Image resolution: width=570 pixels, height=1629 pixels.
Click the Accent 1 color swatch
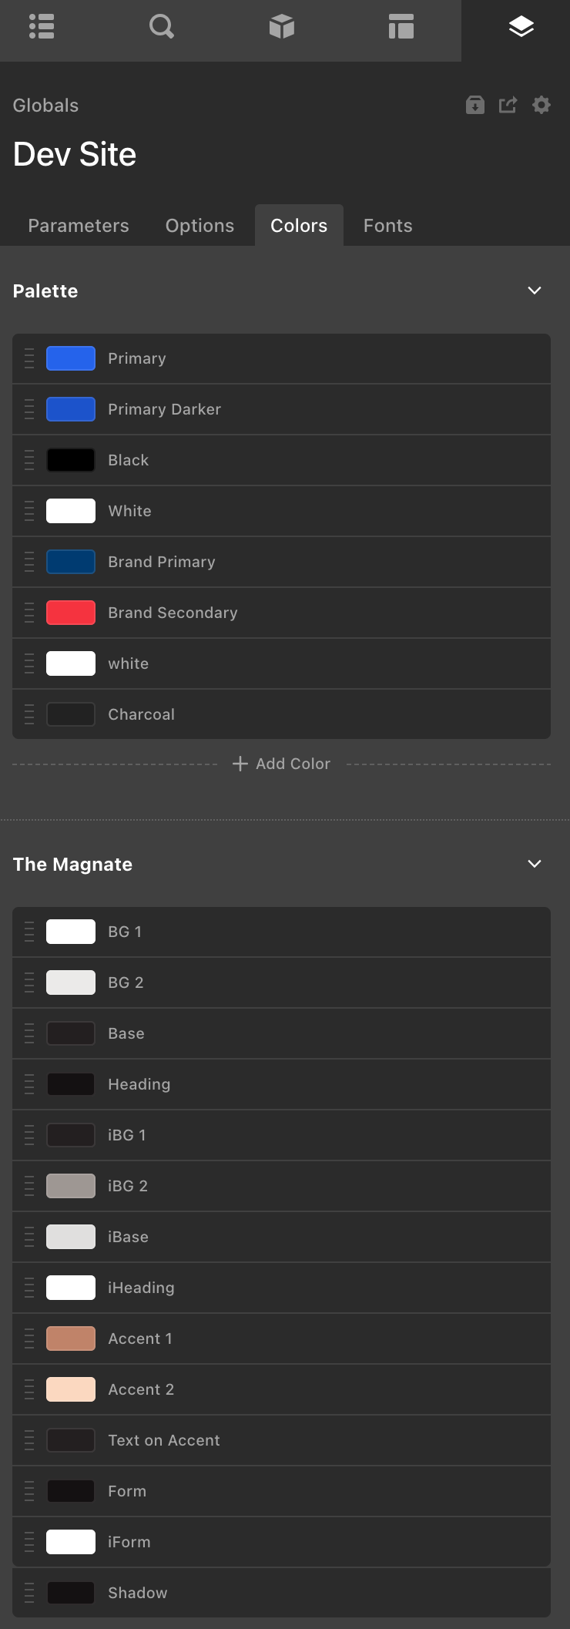[71, 1338]
